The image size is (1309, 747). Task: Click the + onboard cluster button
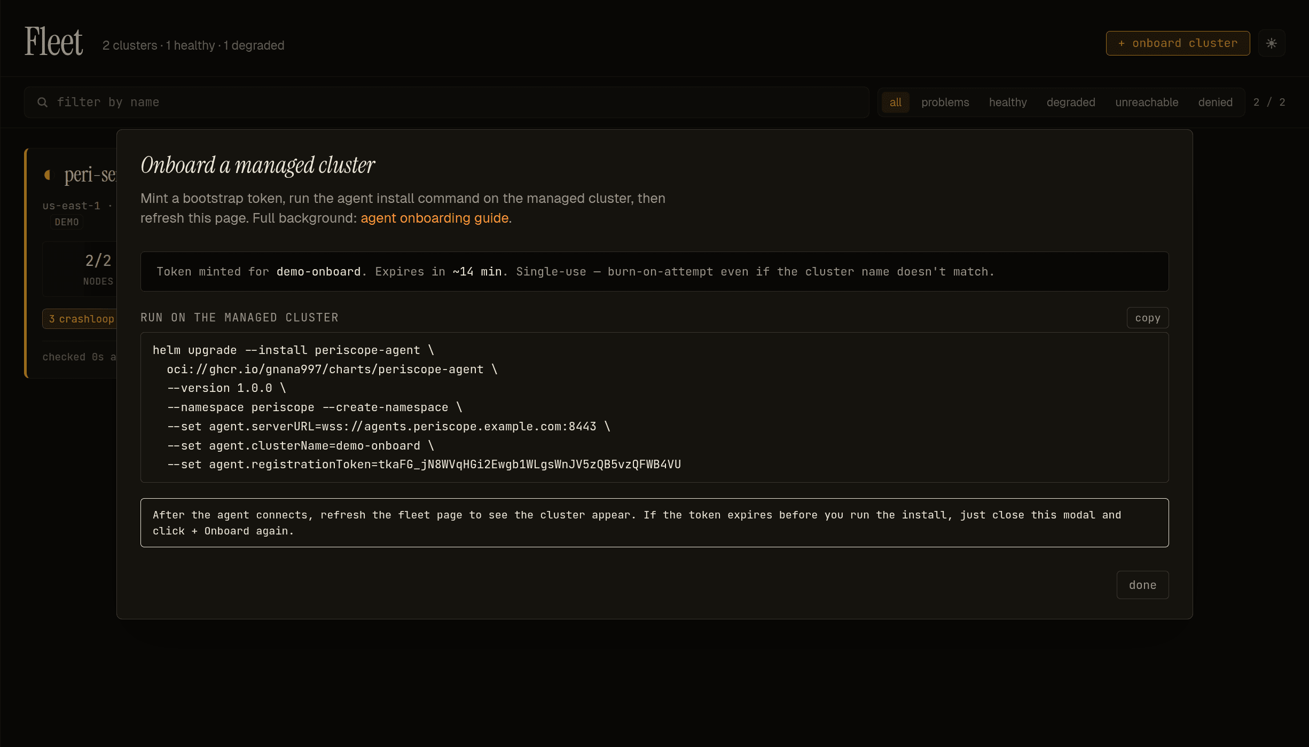1178,43
